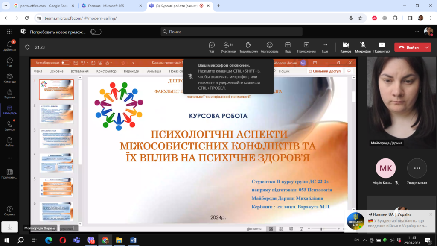The image size is (437, 246).
Task: Select slide 2 thumbnail
Action: click(56, 114)
